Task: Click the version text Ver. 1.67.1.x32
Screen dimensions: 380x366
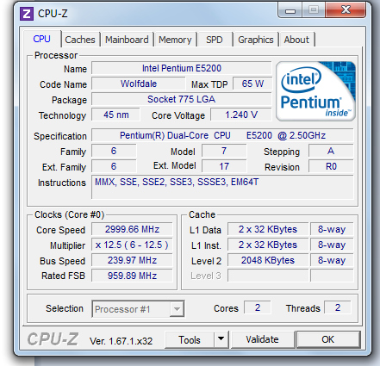Action: (x=121, y=341)
